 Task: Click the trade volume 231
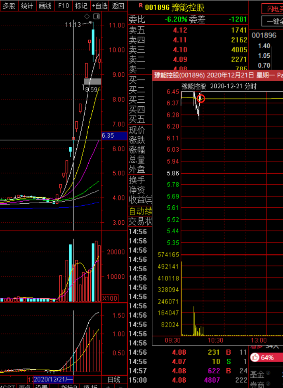(x=214, y=352)
